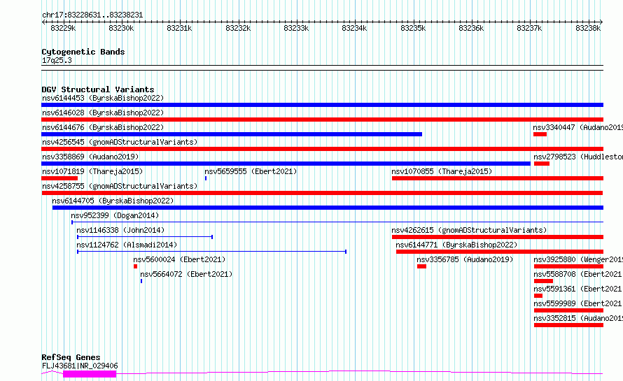
Task: Open the nsv5664072 (Ebert2021) label
Action: [x=186, y=274]
